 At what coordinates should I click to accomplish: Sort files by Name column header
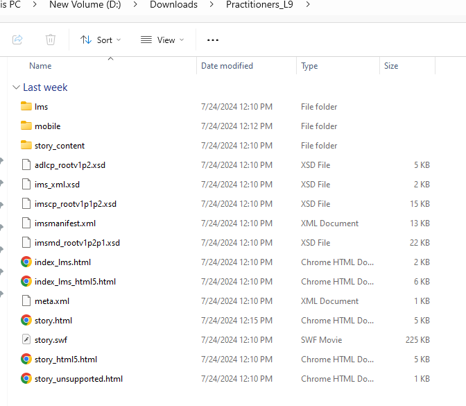[x=40, y=66]
